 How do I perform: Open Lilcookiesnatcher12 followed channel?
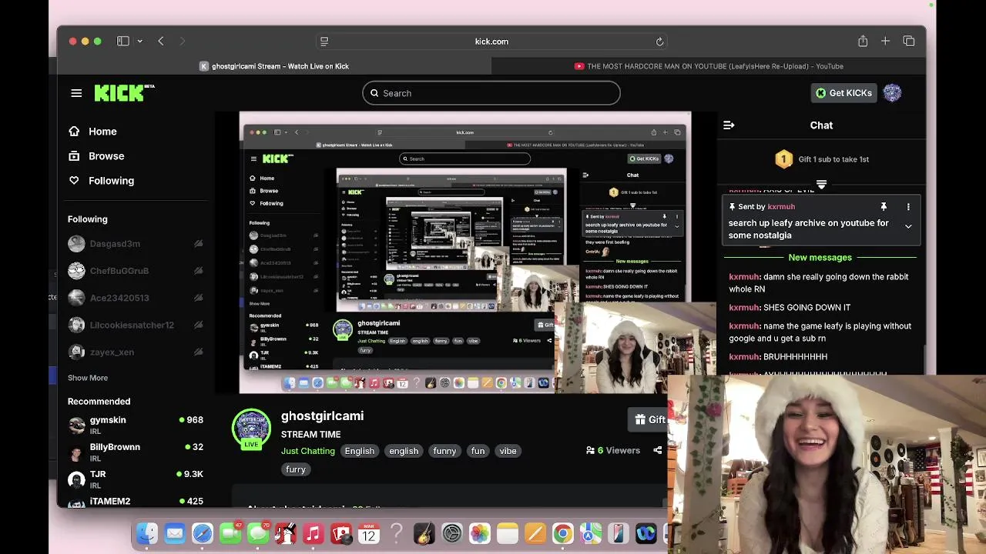pos(135,325)
